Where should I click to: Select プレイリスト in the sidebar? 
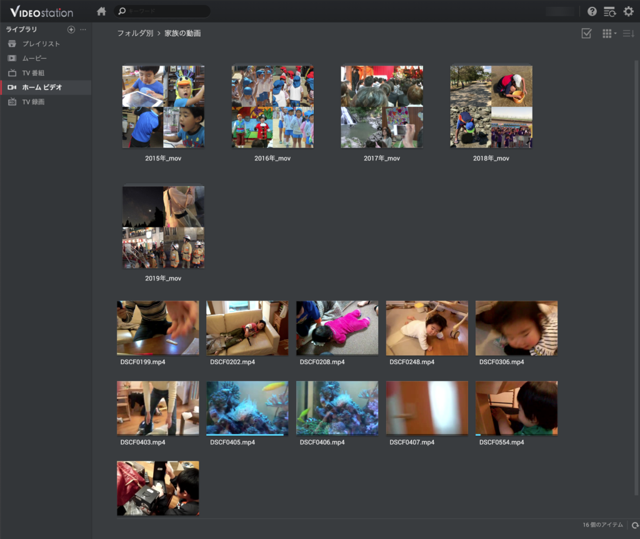41,44
